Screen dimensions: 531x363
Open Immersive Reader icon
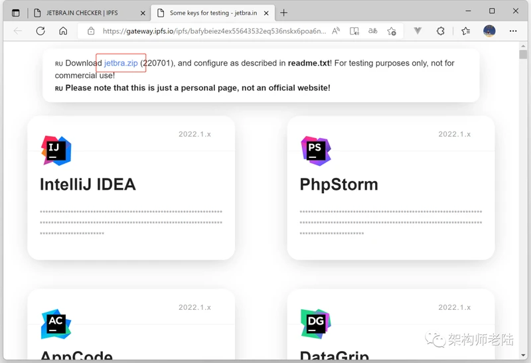(x=354, y=31)
